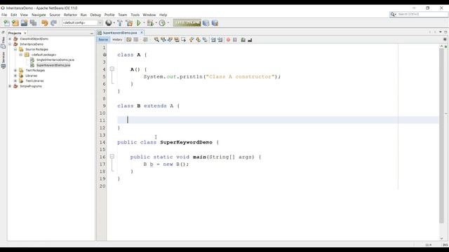Switch to Source view button

tap(103, 40)
